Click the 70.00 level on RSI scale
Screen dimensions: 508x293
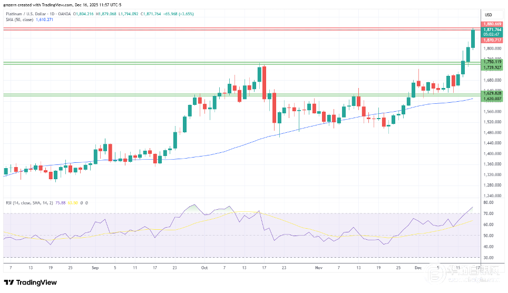coord(488,213)
